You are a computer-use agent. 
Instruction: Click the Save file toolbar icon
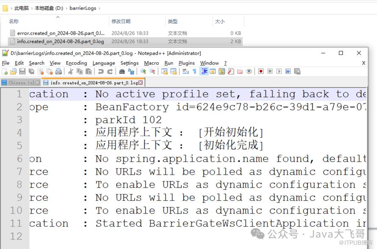22,71
